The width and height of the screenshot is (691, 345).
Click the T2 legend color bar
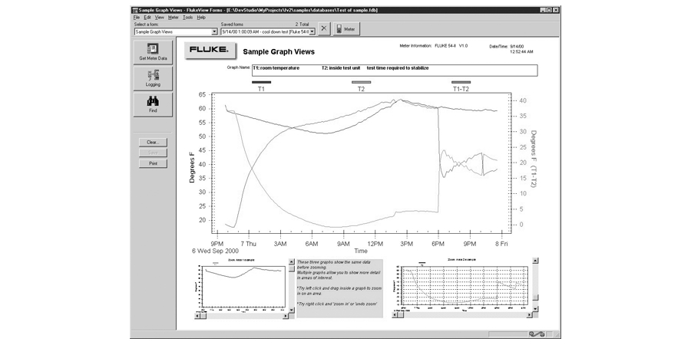361,82
